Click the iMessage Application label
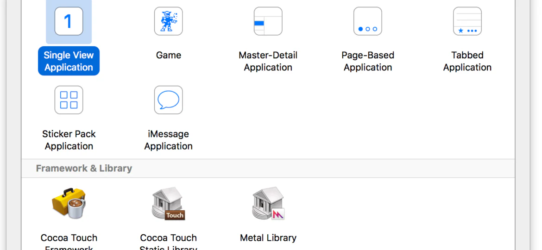 pyautogui.click(x=168, y=140)
